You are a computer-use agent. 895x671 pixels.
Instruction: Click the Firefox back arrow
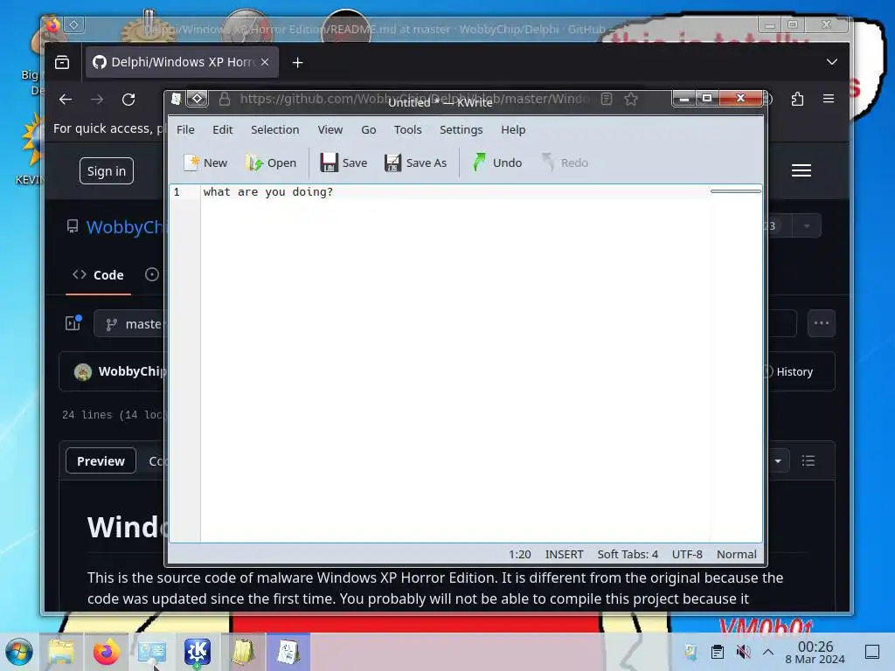[x=66, y=100]
